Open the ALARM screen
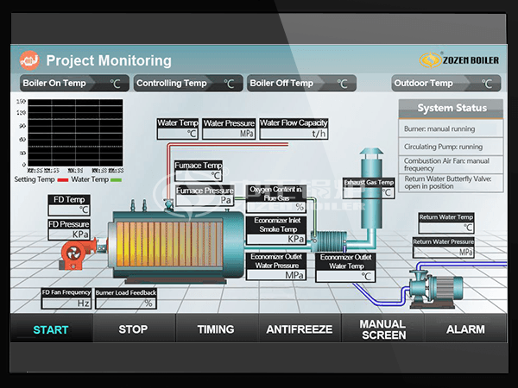 click(x=465, y=329)
